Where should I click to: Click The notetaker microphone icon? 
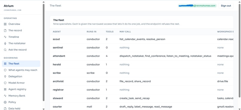click(5, 43)
